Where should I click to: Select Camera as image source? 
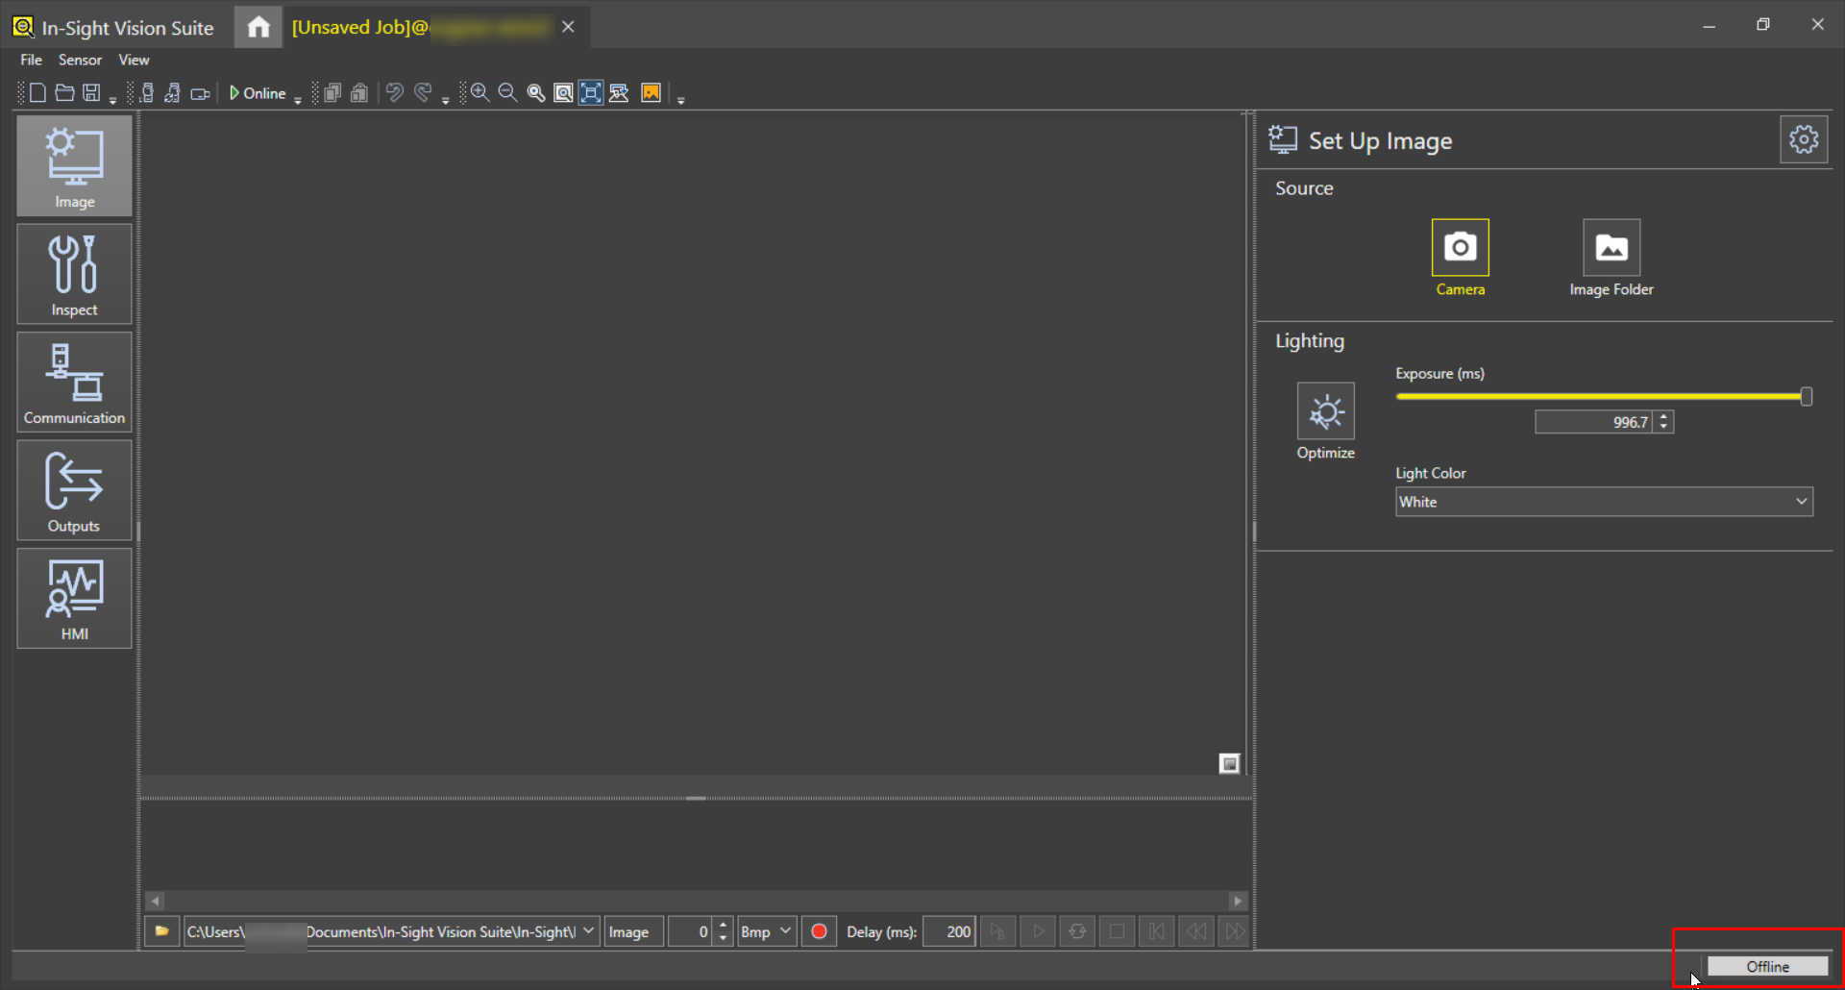[1460, 248]
